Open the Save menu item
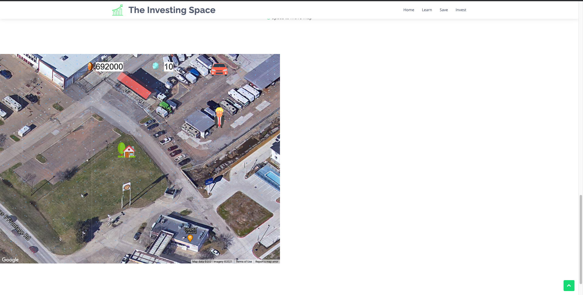The image size is (583, 295). (x=444, y=10)
